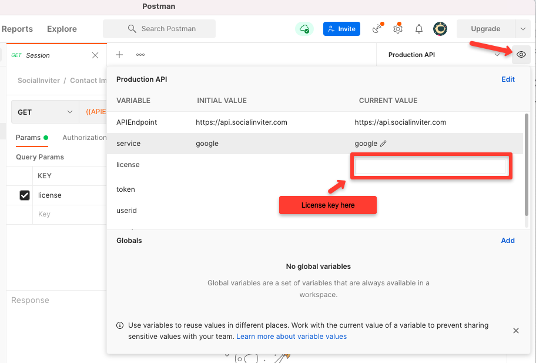Viewport: 536px width, 363px height.
Task: Click the vertical scrollbar in variables list
Action: 527,165
